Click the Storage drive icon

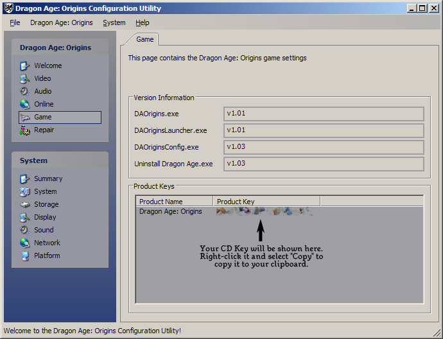click(25, 204)
